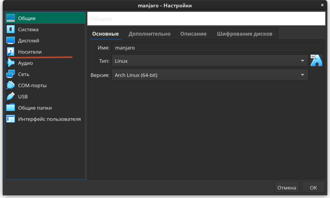Click the COM-порты serial port icon
This screenshot has width=330, height=198.
coord(11,85)
